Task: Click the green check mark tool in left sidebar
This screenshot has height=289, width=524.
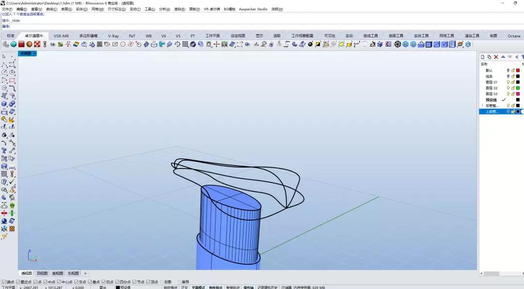Action: (12, 182)
